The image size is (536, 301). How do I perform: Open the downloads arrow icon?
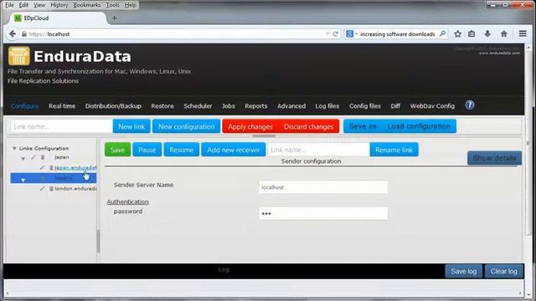pos(487,33)
